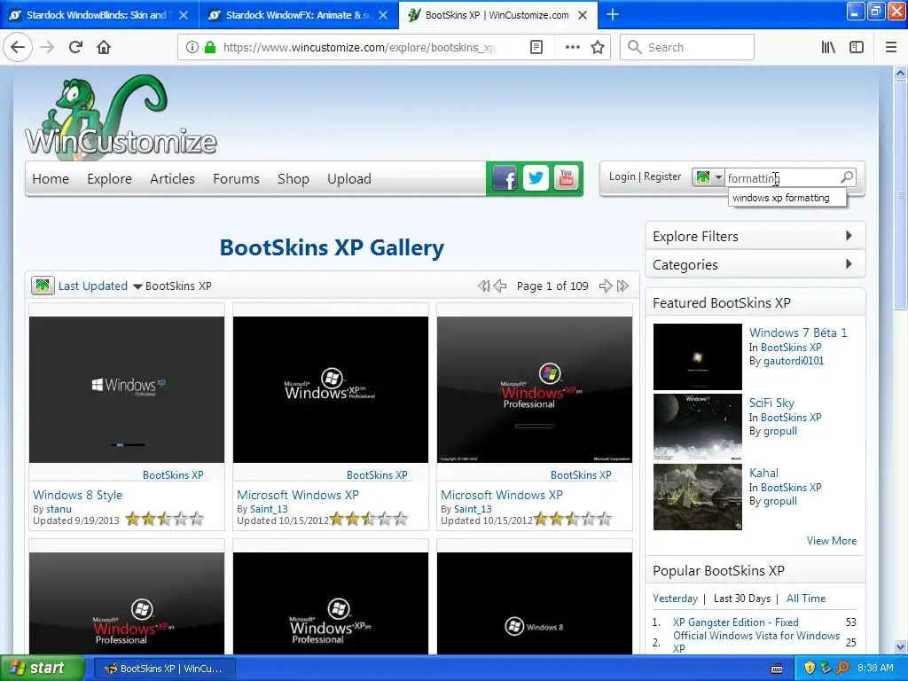This screenshot has width=908, height=681.
Task: Click the security shield tray icon
Action: (810, 669)
